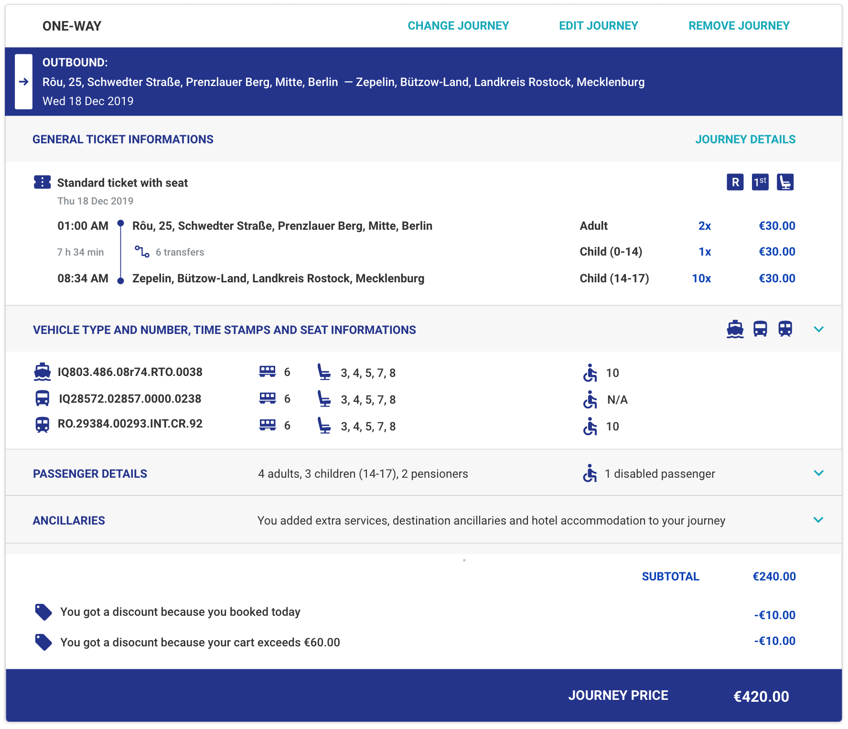Click train icon beside RO.29384.00293.INT.CR.92

click(x=43, y=425)
